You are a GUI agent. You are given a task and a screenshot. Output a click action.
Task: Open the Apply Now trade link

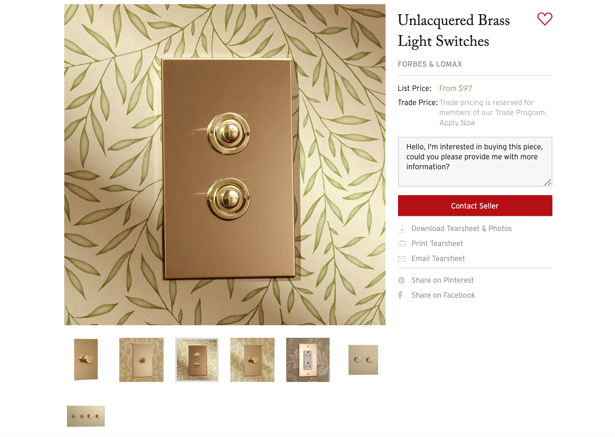tap(457, 123)
